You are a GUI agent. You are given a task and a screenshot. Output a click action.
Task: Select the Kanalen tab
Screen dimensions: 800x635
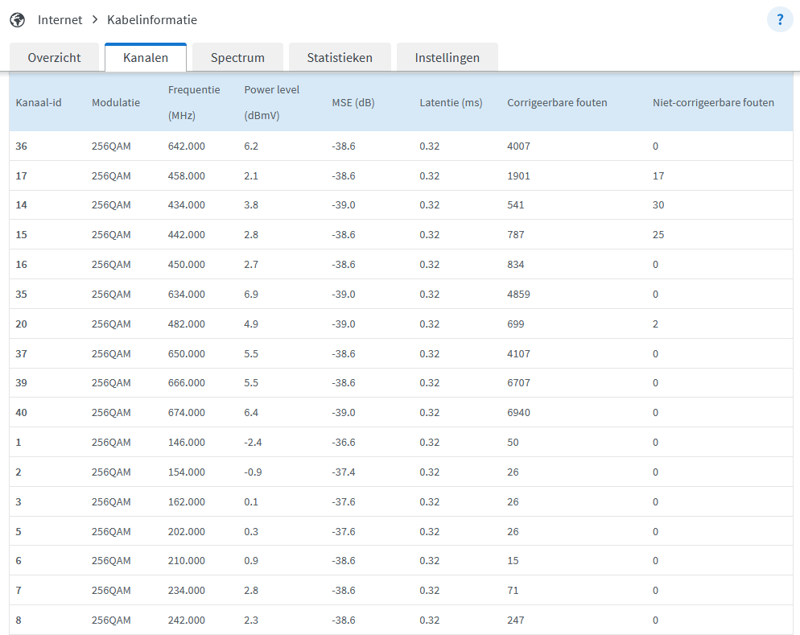(146, 58)
